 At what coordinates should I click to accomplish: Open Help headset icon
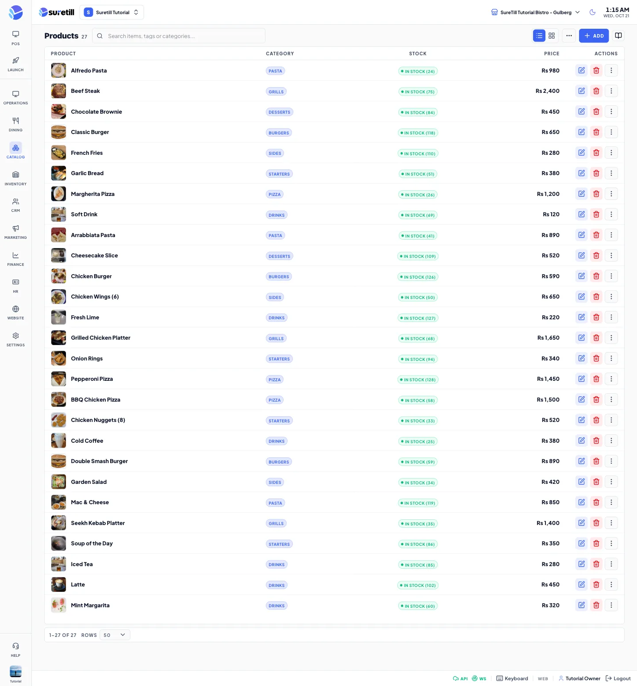click(15, 650)
